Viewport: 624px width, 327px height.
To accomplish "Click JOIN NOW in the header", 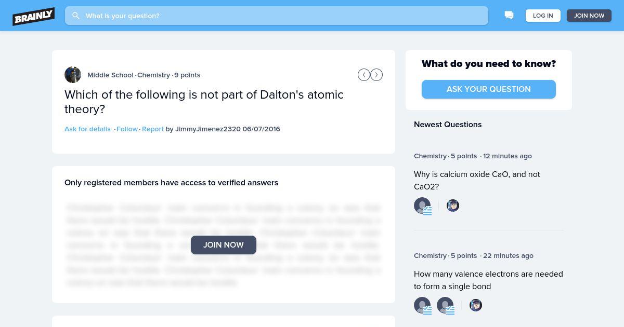I will 589,16.
